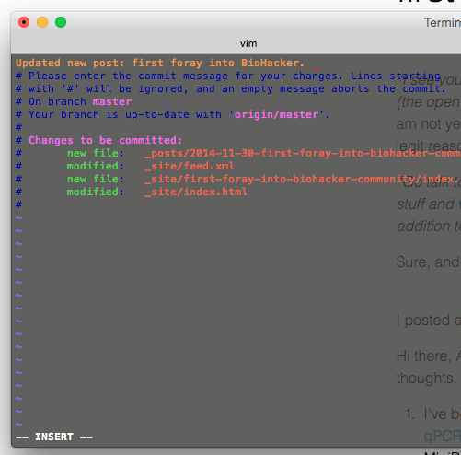461x455 pixels.
Task: Select the vim tab title
Action: [x=248, y=43]
